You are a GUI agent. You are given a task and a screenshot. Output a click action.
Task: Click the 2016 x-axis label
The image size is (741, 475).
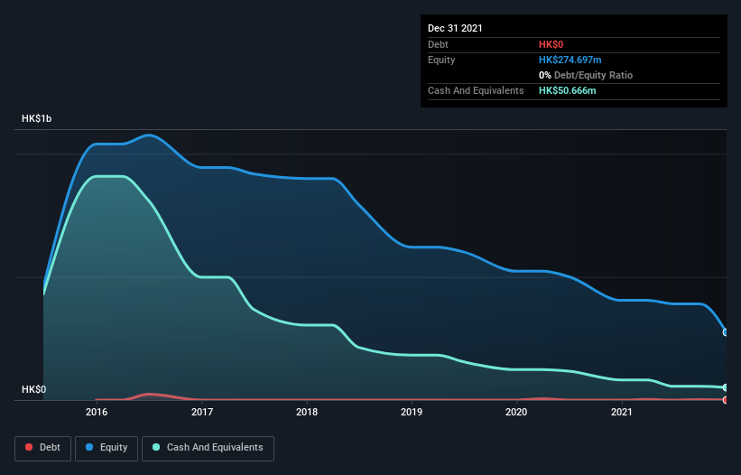click(97, 412)
